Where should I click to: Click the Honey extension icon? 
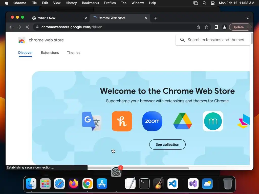coord(122,121)
